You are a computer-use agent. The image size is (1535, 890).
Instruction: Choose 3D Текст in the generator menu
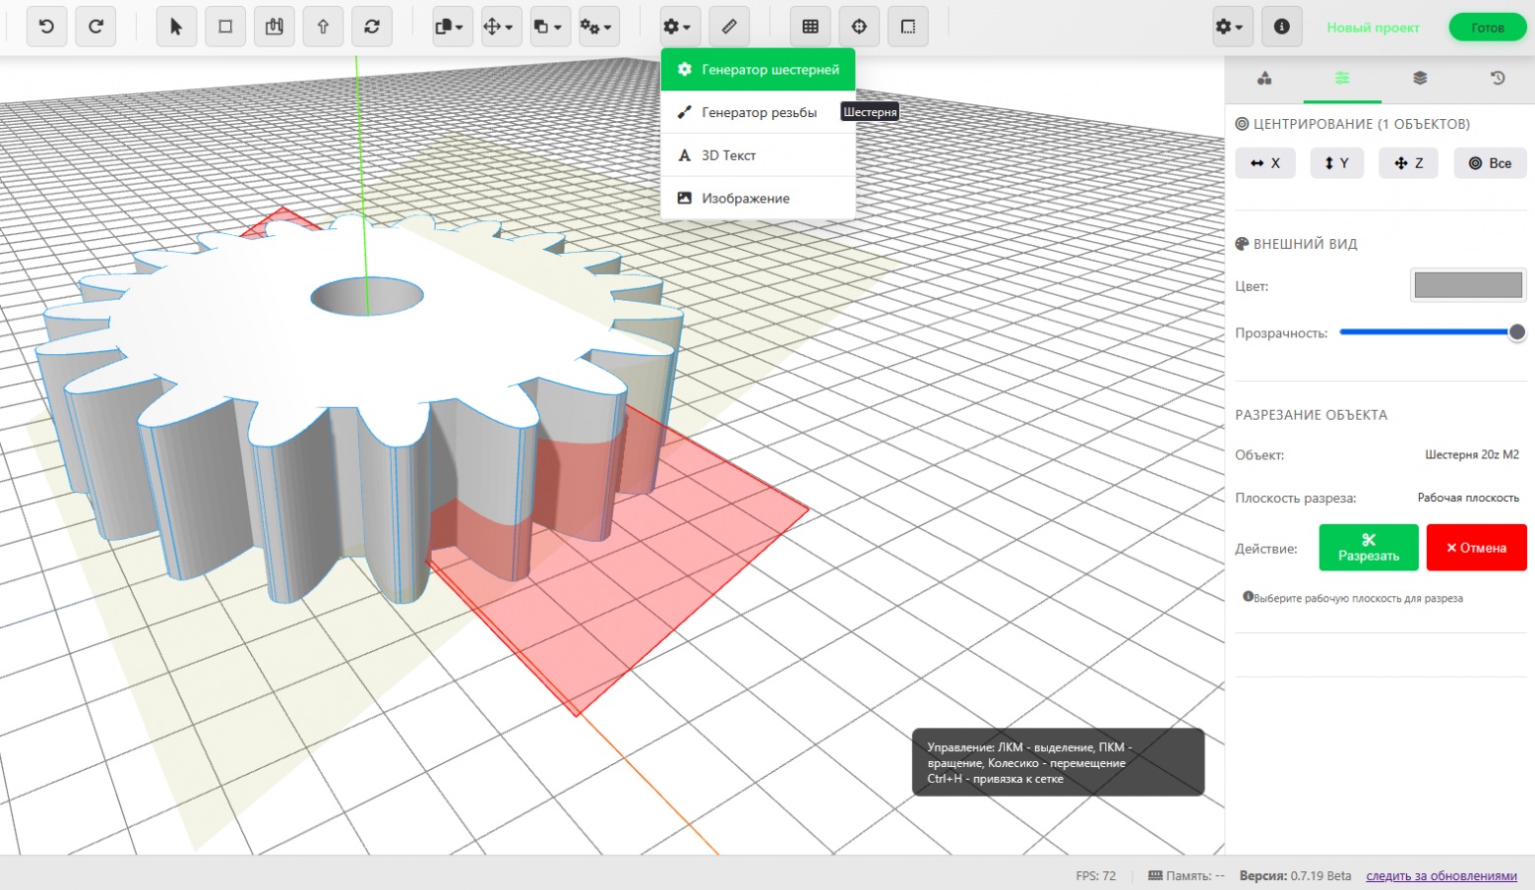click(728, 154)
